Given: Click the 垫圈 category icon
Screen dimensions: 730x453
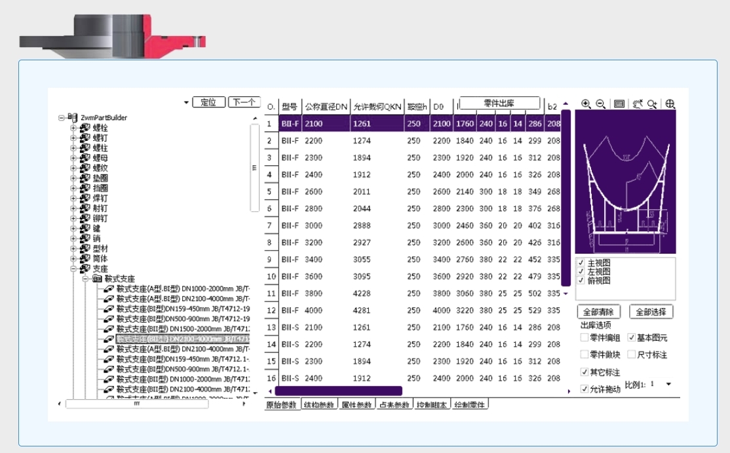Looking at the screenshot, I should [x=85, y=178].
